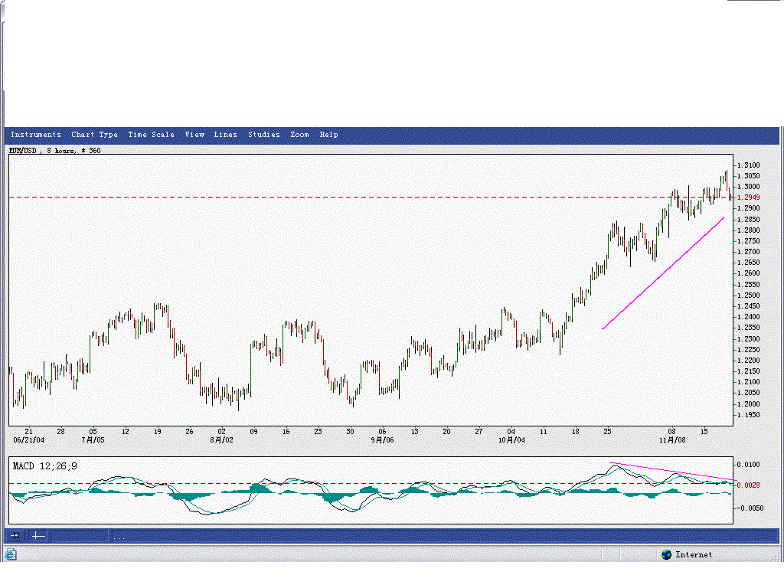Click the 8月/02 date axis label
The image size is (784, 588).
221,440
